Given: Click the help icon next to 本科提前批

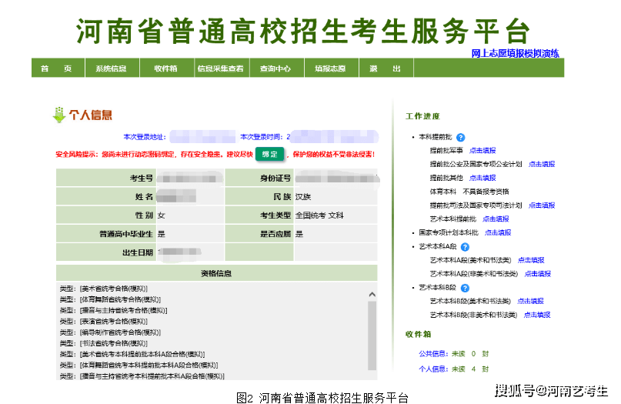Looking at the screenshot, I should 461,138.
